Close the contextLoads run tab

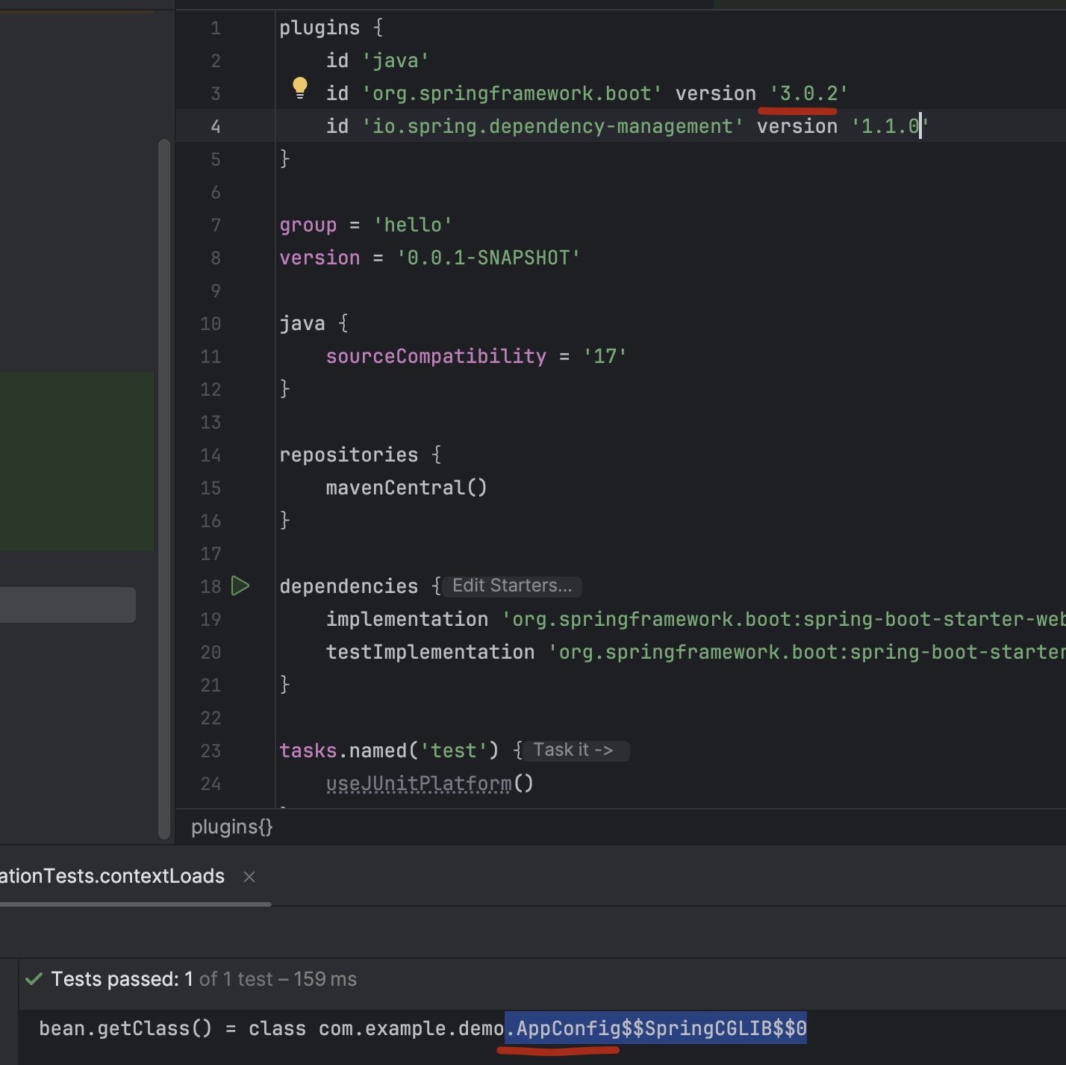(x=249, y=877)
